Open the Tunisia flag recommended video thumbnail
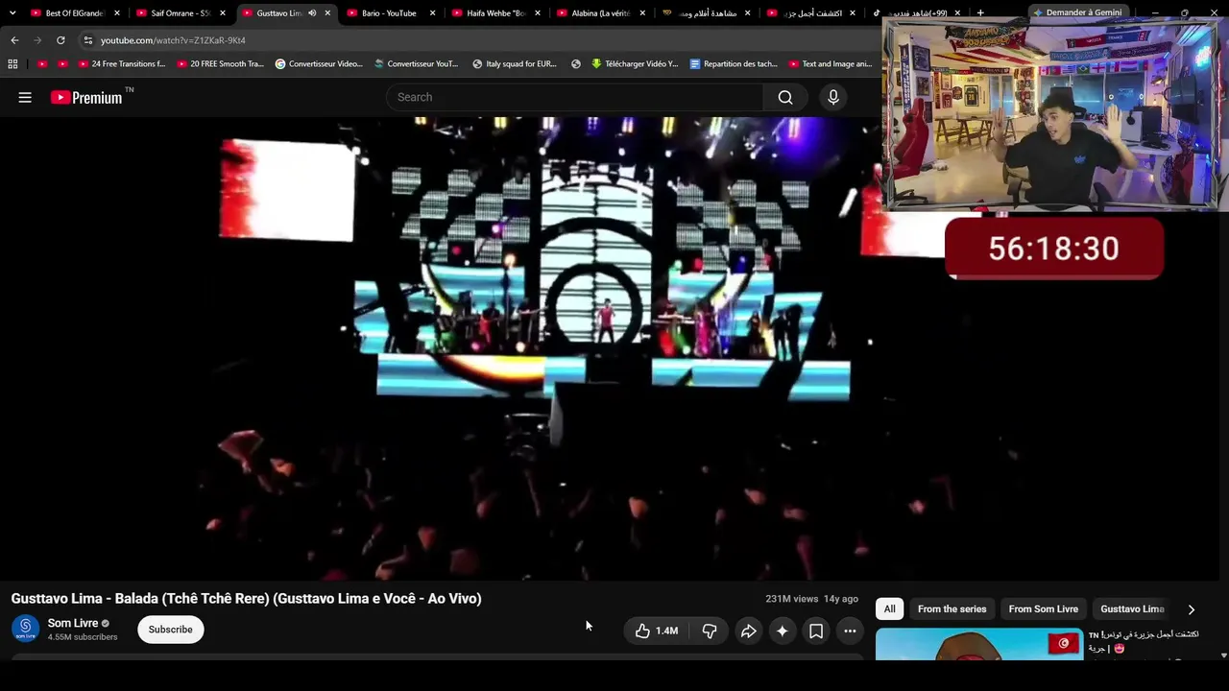This screenshot has height=691, width=1229. (979, 643)
